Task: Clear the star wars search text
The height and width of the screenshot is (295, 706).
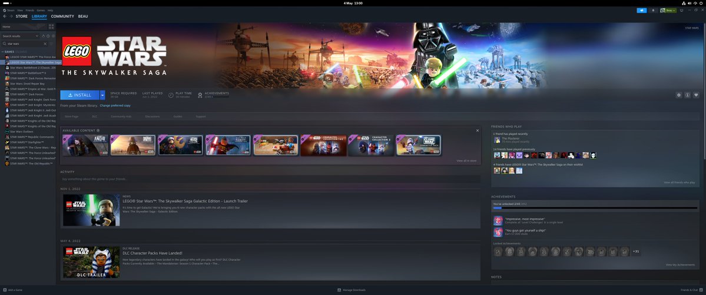Action: pyautogui.click(x=45, y=43)
